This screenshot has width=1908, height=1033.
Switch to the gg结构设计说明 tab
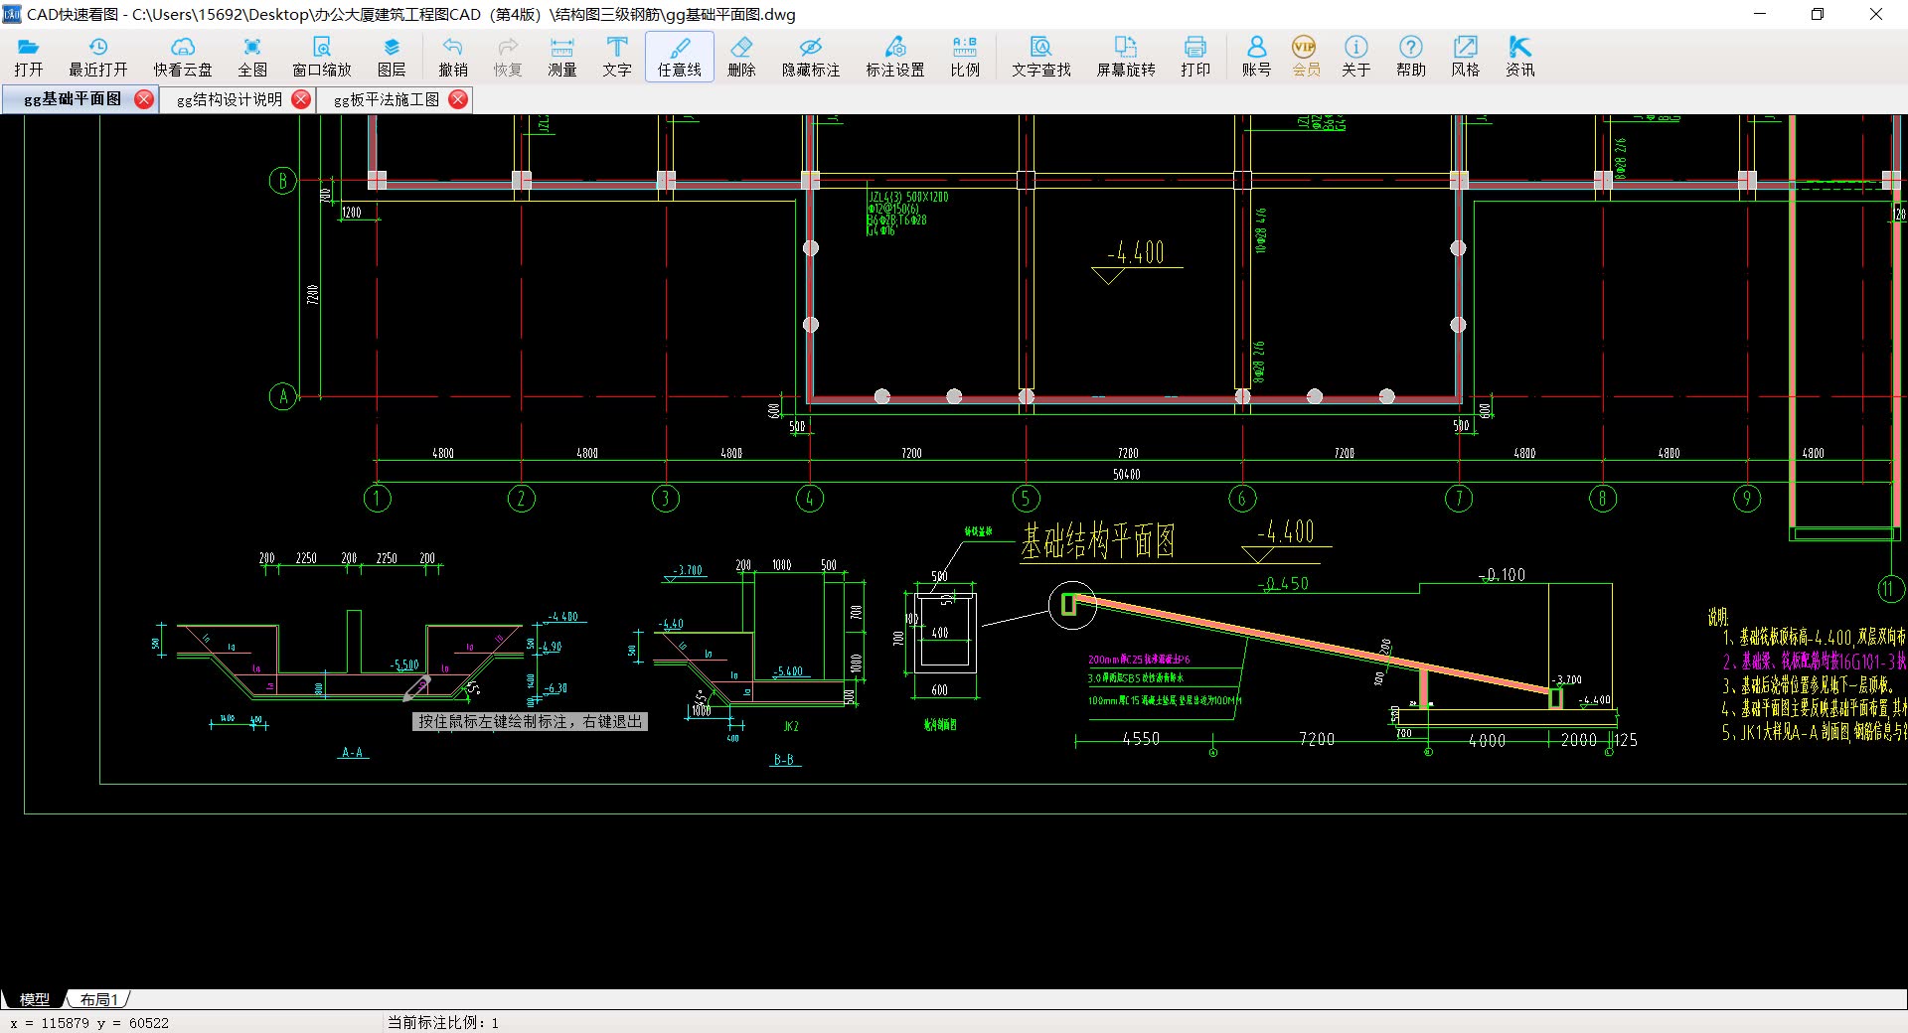230,99
